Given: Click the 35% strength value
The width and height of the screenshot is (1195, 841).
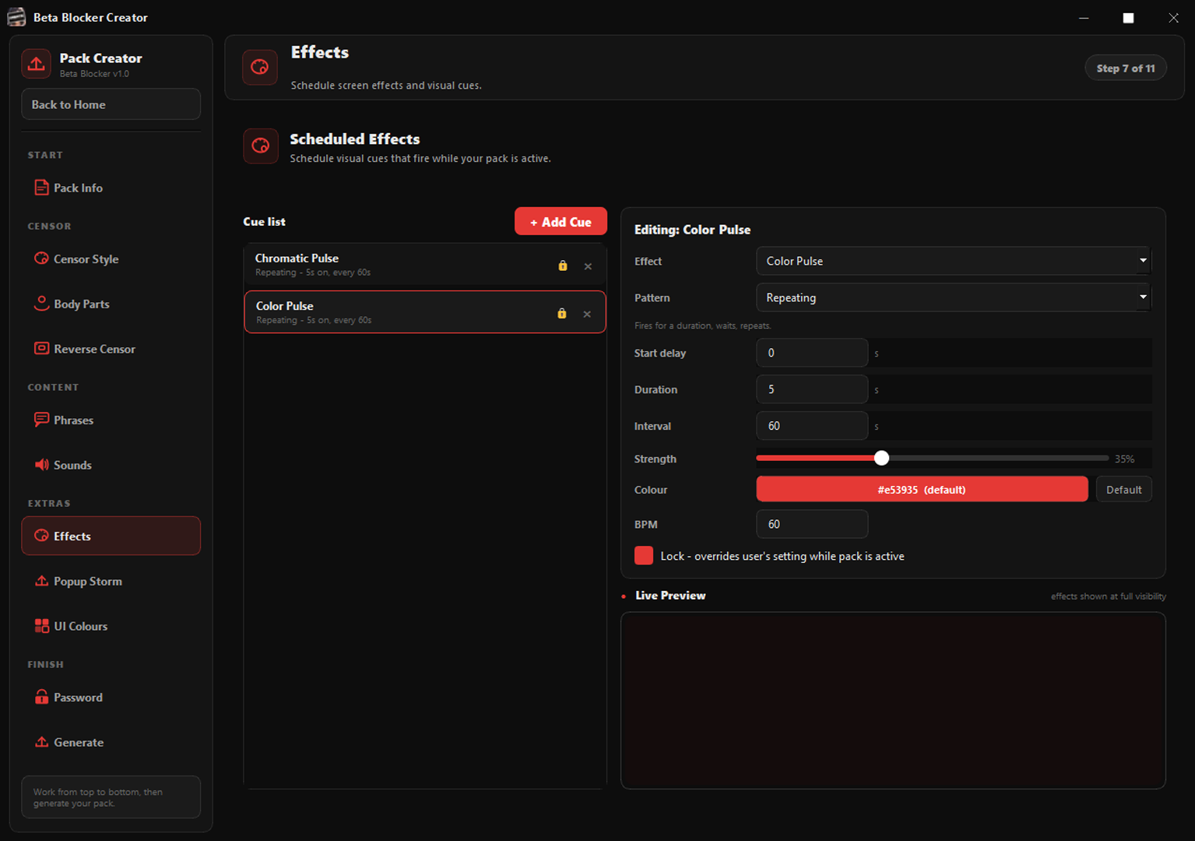Looking at the screenshot, I should 1124,459.
